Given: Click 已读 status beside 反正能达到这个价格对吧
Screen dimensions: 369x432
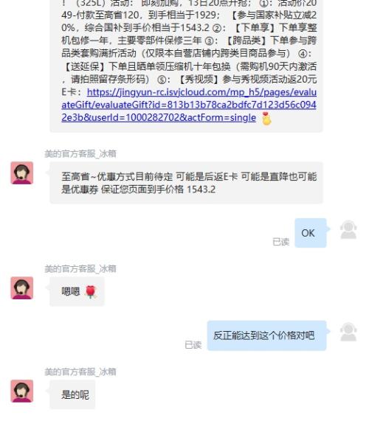Looking at the screenshot, I should click(193, 345).
